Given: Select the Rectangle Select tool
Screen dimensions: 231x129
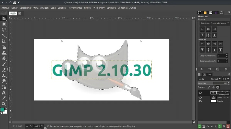Looking at the screenshot, I should tap(4, 24).
